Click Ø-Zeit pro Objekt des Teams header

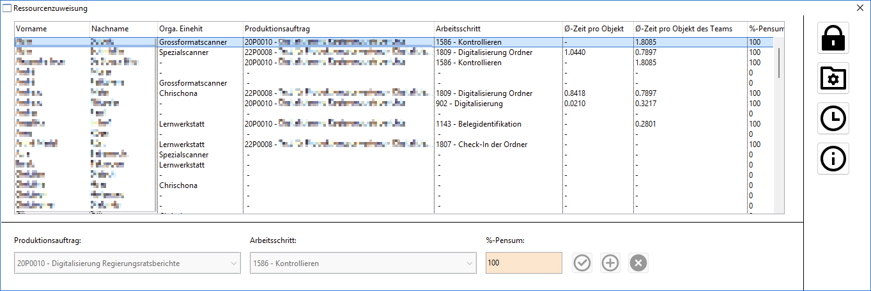tap(689, 29)
